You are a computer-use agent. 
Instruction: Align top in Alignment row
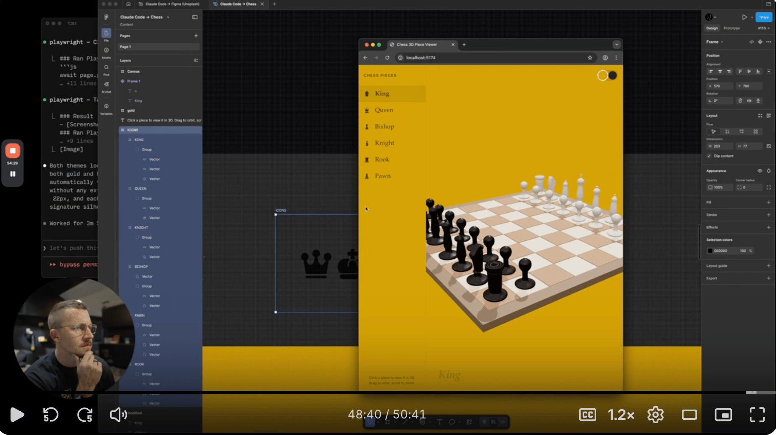pos(740,71)
